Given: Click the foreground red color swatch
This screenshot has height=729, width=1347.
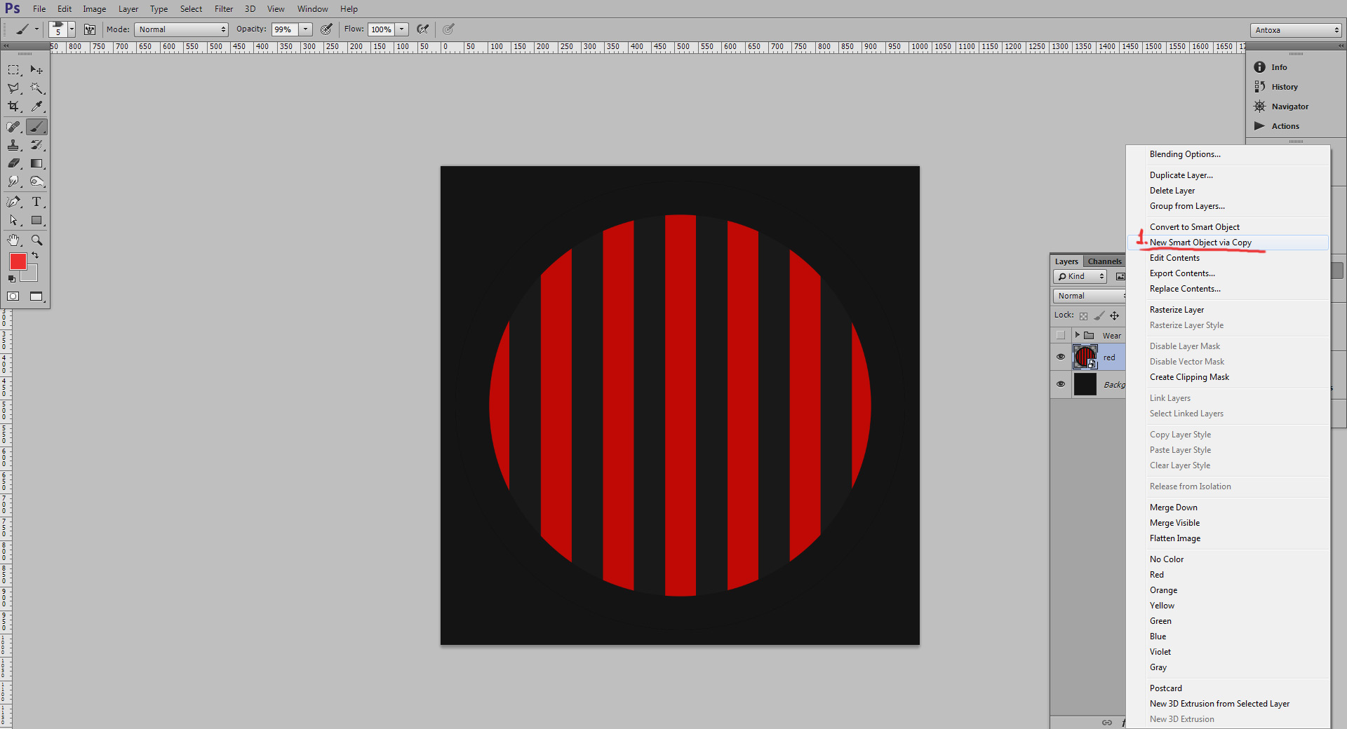Looking at the screenshot, I should pos(18,261).
